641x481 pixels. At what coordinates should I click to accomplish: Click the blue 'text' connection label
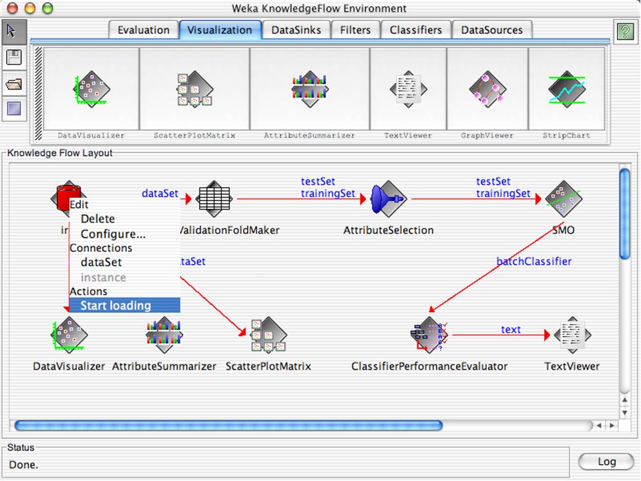[511, 329]
